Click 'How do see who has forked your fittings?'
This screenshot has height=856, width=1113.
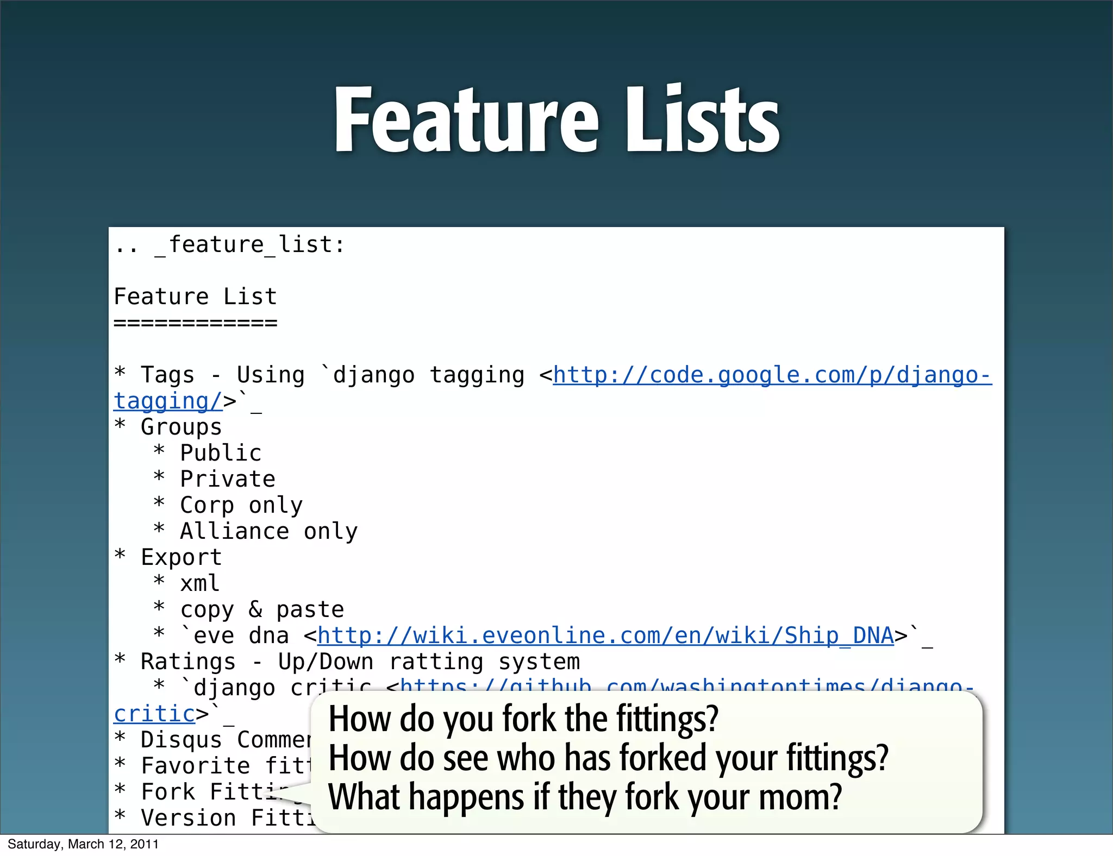point(609,758)
